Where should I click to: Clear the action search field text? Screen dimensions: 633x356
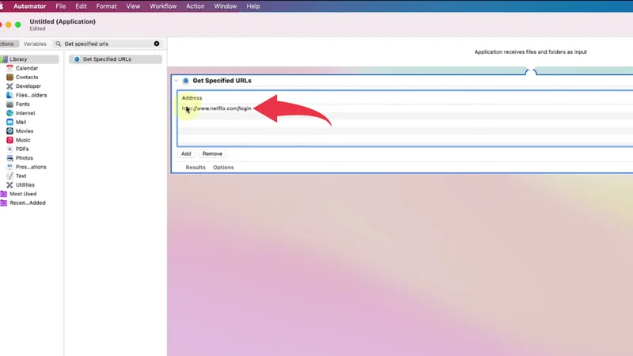coord(157,44)
